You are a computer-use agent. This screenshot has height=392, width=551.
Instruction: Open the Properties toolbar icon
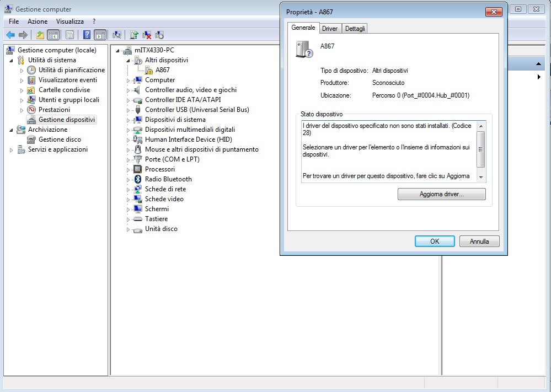69,35
